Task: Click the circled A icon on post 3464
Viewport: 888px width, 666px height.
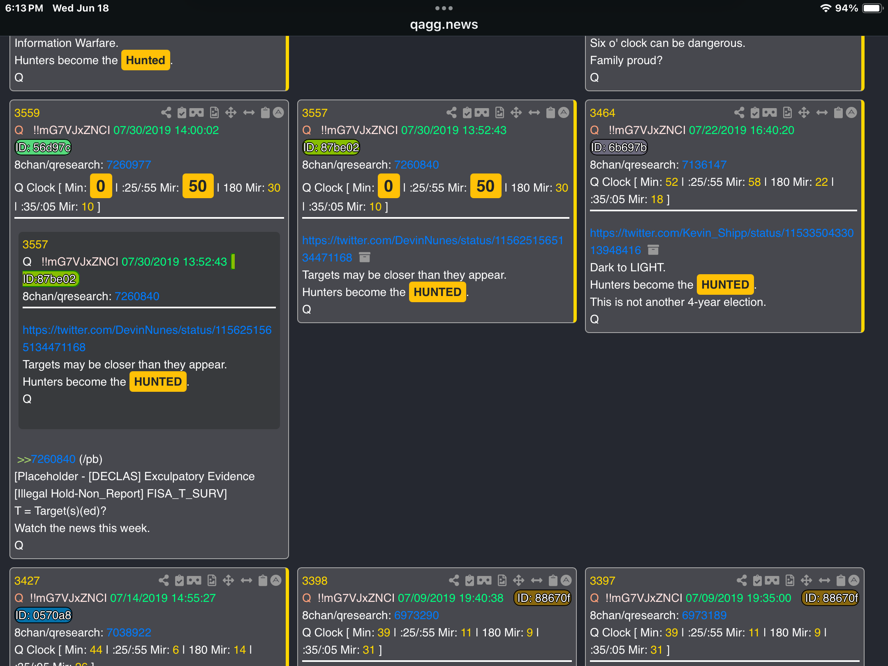Action: coord(851,112)
